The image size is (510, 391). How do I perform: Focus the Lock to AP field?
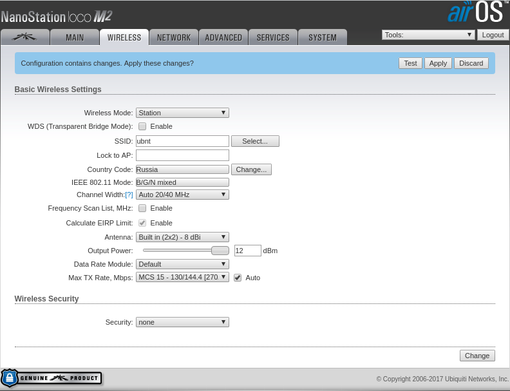(182, 155)
